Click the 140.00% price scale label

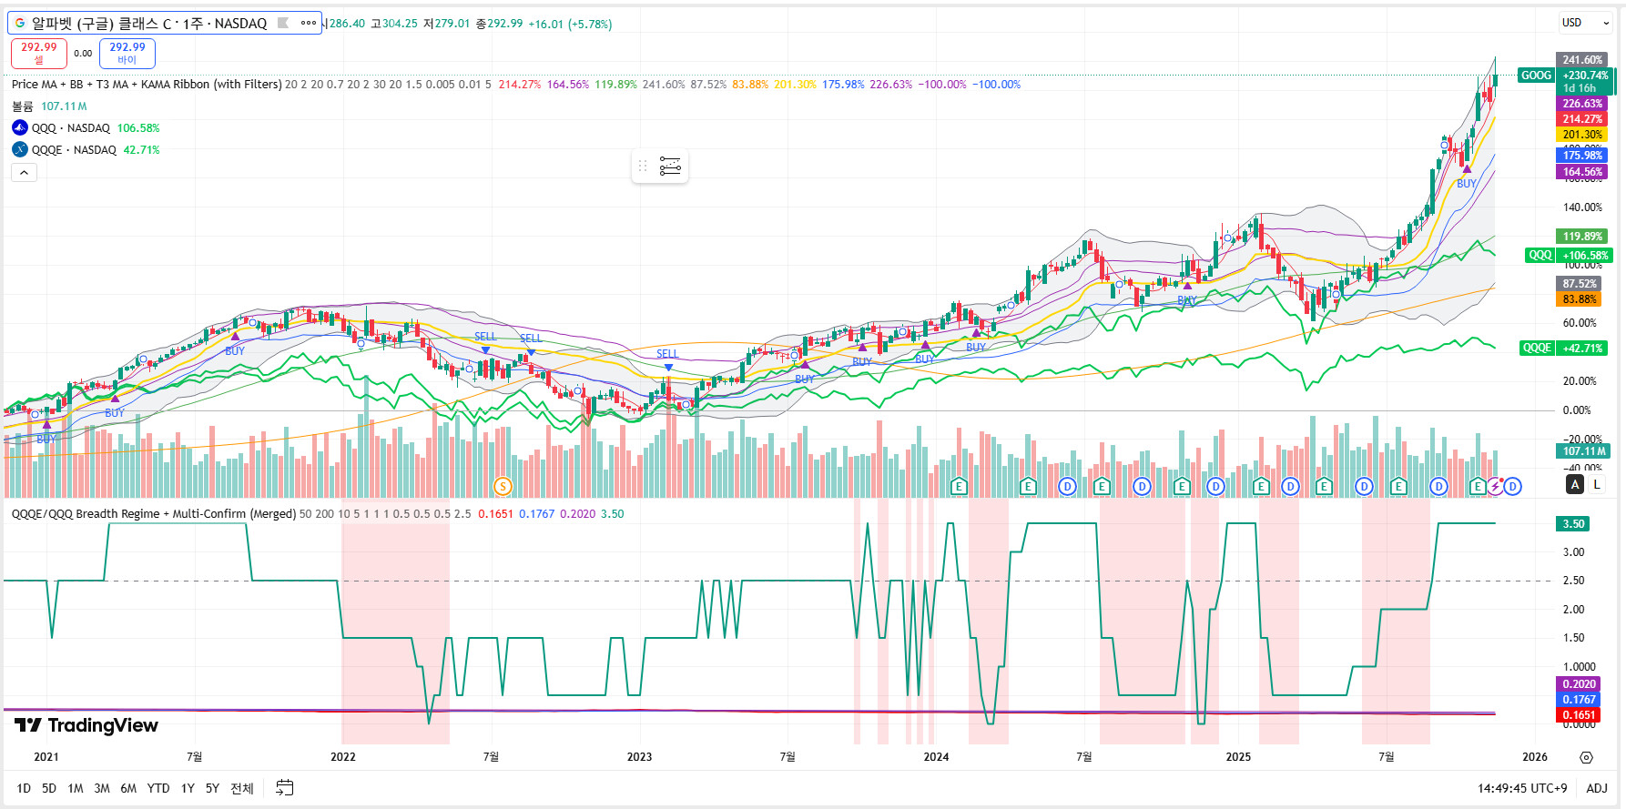pyautogui.click(x=1582, y=207)
